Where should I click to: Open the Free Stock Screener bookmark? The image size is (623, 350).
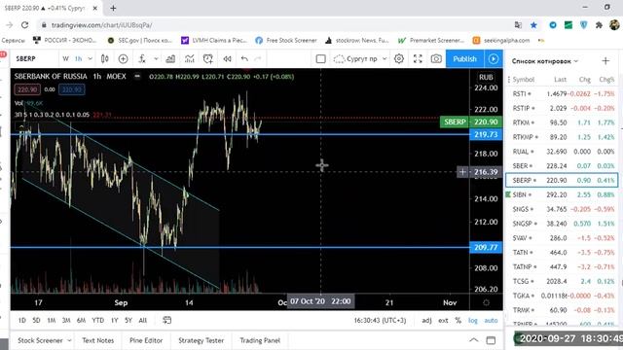[286, 40]
